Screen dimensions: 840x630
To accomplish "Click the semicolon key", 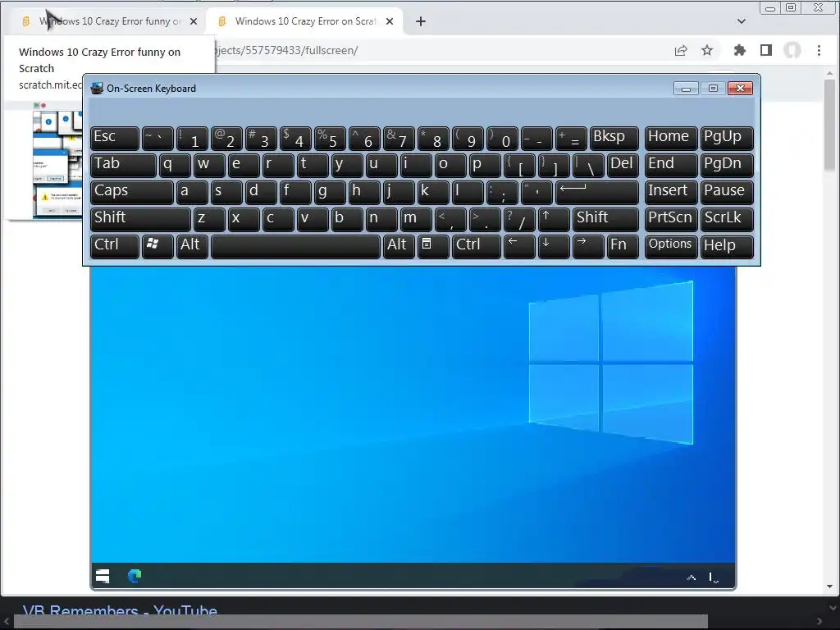I will pyautogui.click(x=502, y=192).
